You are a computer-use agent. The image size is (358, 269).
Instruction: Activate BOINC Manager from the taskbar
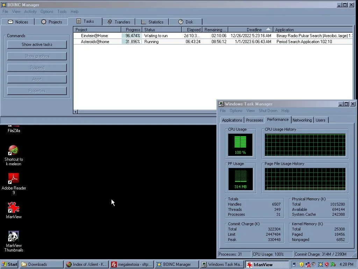(x=176, y=264)
